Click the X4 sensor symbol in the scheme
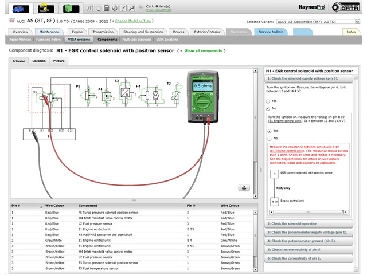The height and width of the screenshot is (275, 367). (107, 96)
